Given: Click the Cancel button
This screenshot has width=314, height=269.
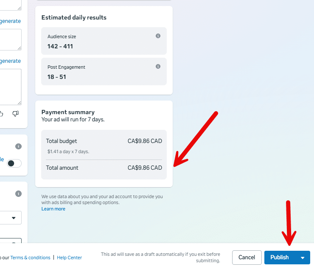Looking at the screenshot, I should click(247, 258).
